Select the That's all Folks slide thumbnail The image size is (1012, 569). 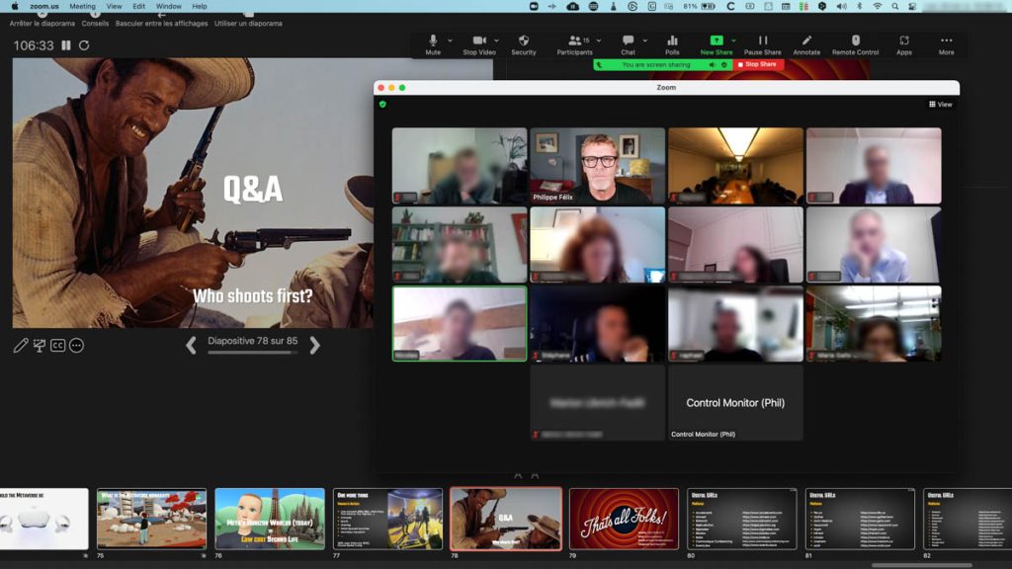point(625,519)
